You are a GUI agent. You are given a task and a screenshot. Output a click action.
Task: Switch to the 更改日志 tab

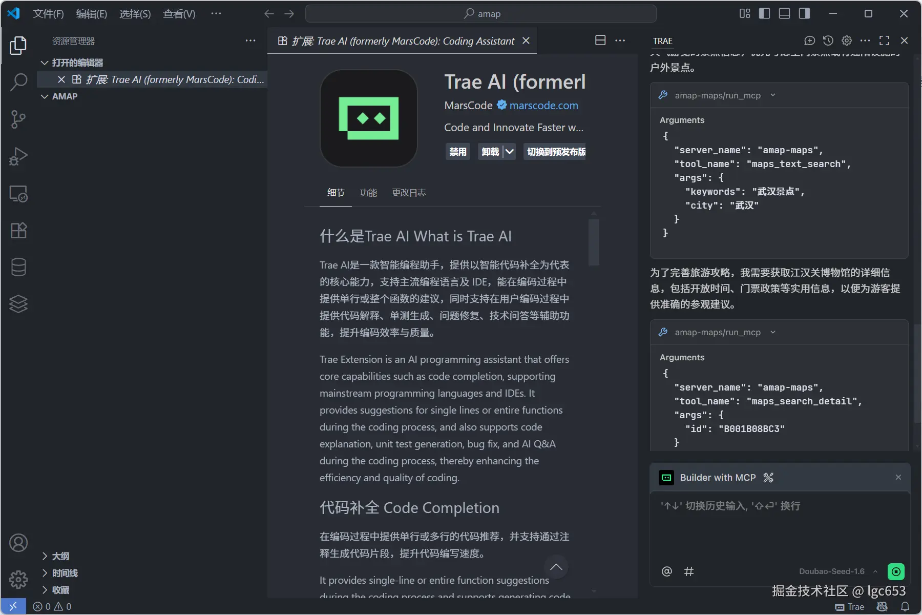(x=409, y=193)
